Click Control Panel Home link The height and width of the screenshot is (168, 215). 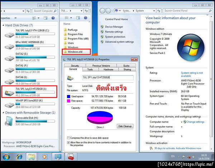(x=116, y=19)
